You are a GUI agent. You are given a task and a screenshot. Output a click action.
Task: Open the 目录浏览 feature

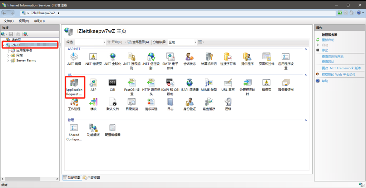(132, 104)
